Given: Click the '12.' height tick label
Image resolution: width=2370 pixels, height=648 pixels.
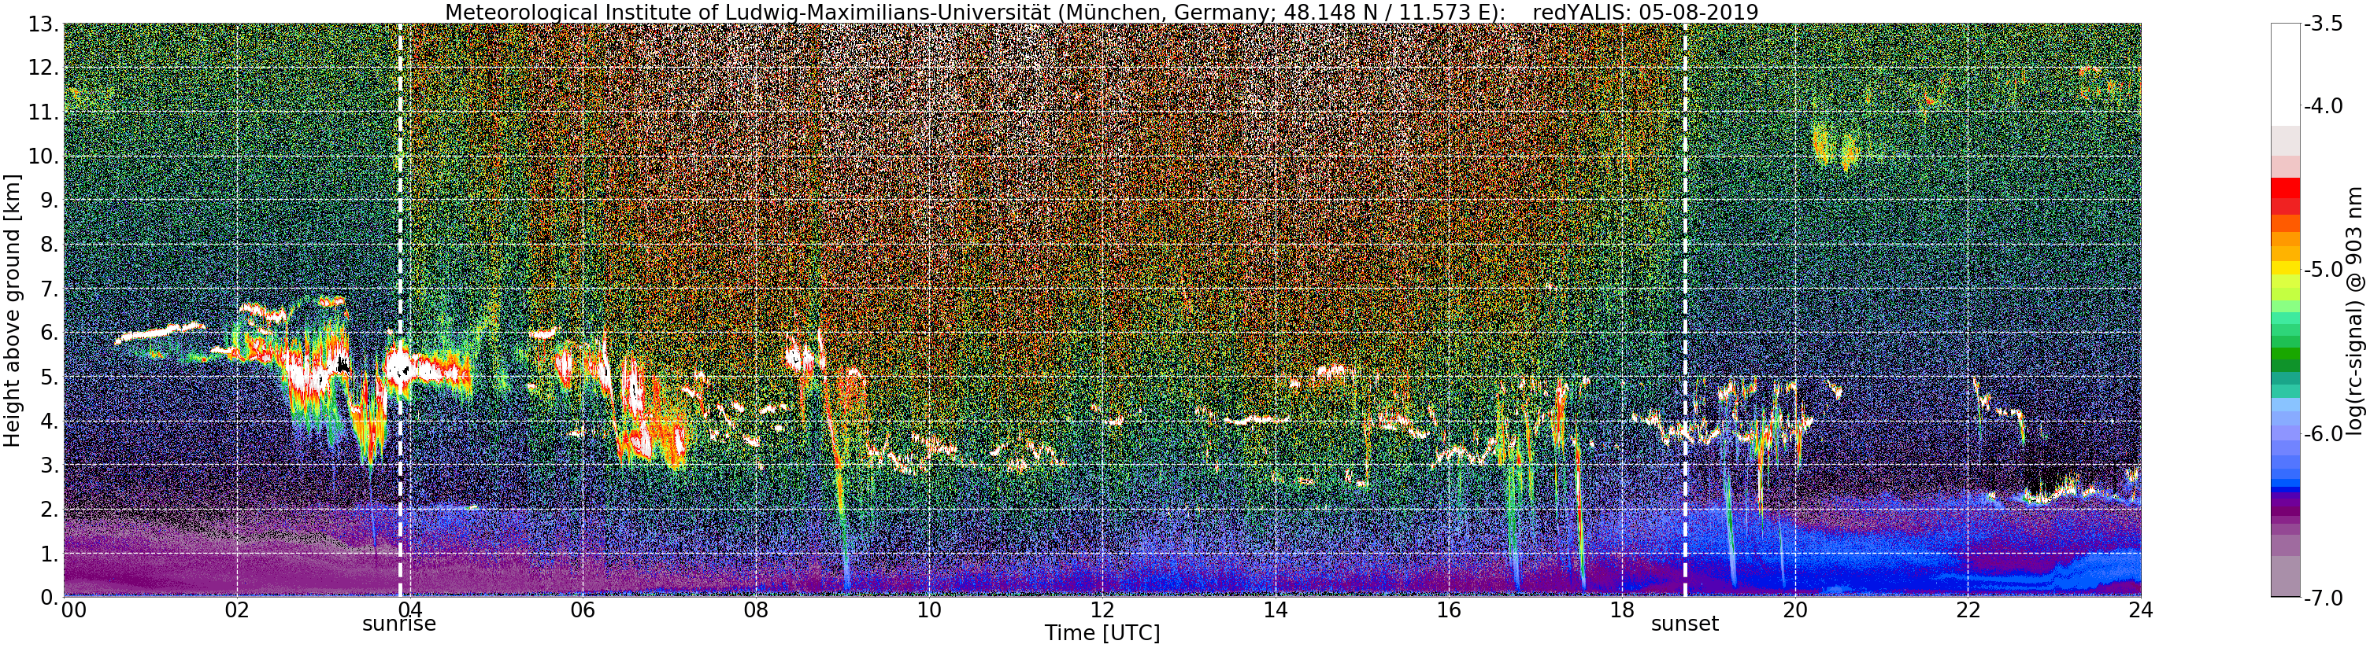Looking at the screenshot, I should [43, 68].
